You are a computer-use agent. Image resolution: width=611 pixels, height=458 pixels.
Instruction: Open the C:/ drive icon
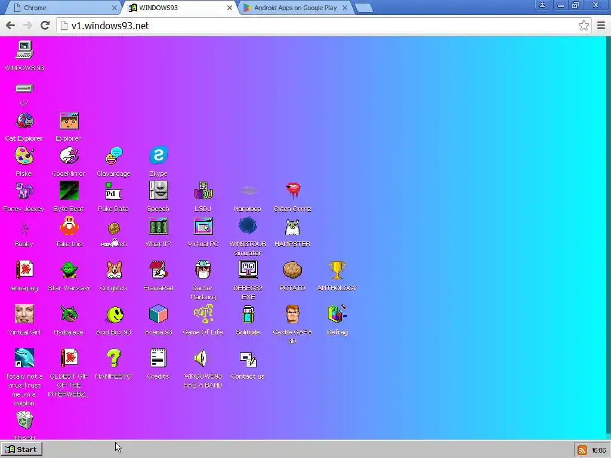pyautogui.click(x=24, y=88)
